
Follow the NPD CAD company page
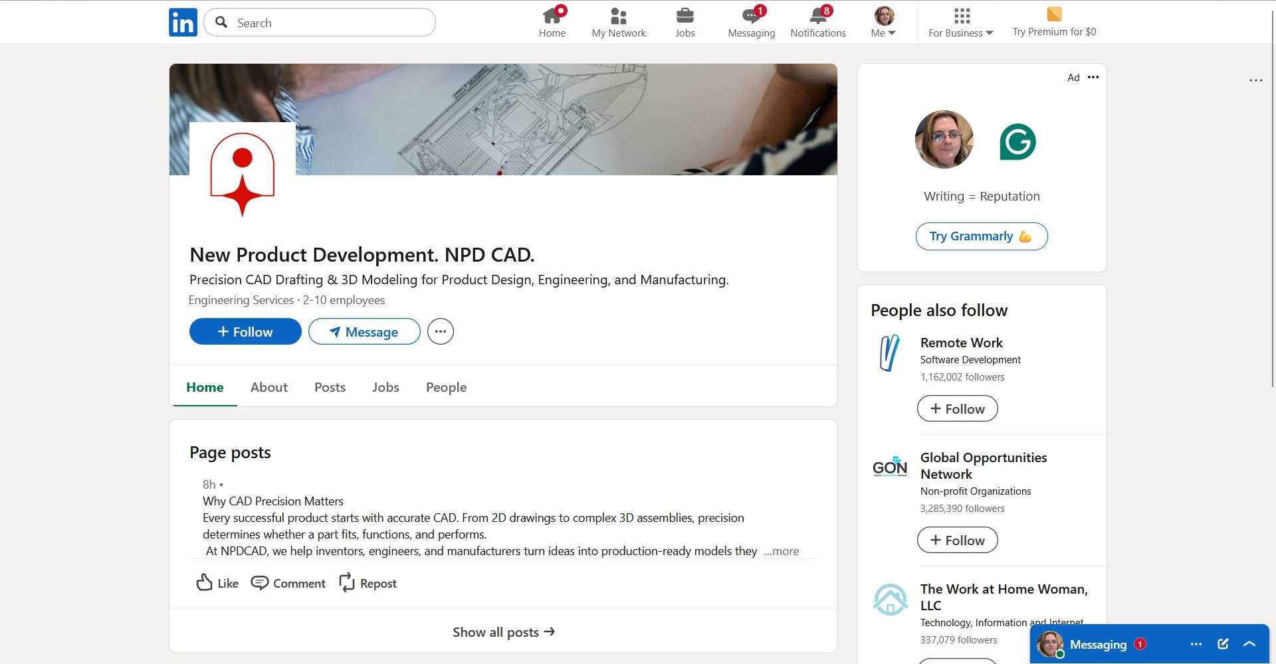pos(245,331)
